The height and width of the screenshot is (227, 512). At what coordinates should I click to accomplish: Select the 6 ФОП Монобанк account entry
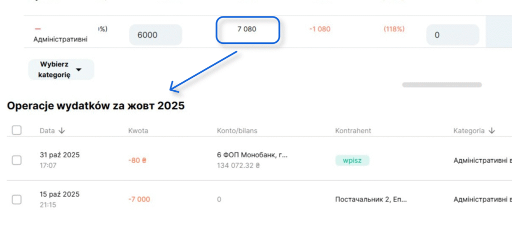[x=252, y=155]
